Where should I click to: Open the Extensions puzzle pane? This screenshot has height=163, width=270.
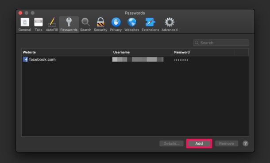pyautogui.click(x=150, y=24)
